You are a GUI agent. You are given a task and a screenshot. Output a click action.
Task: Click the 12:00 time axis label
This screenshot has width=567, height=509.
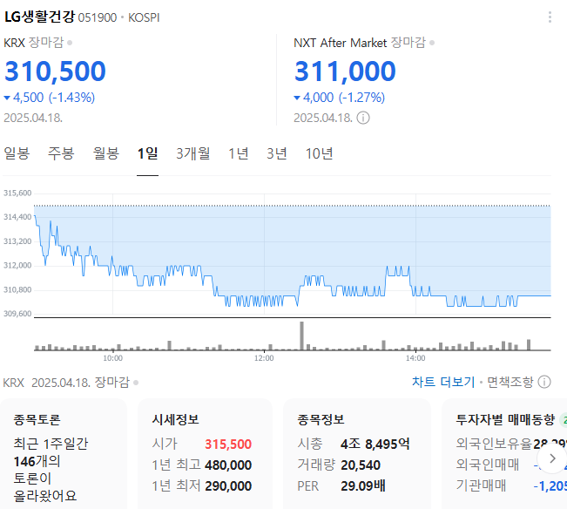264,358
